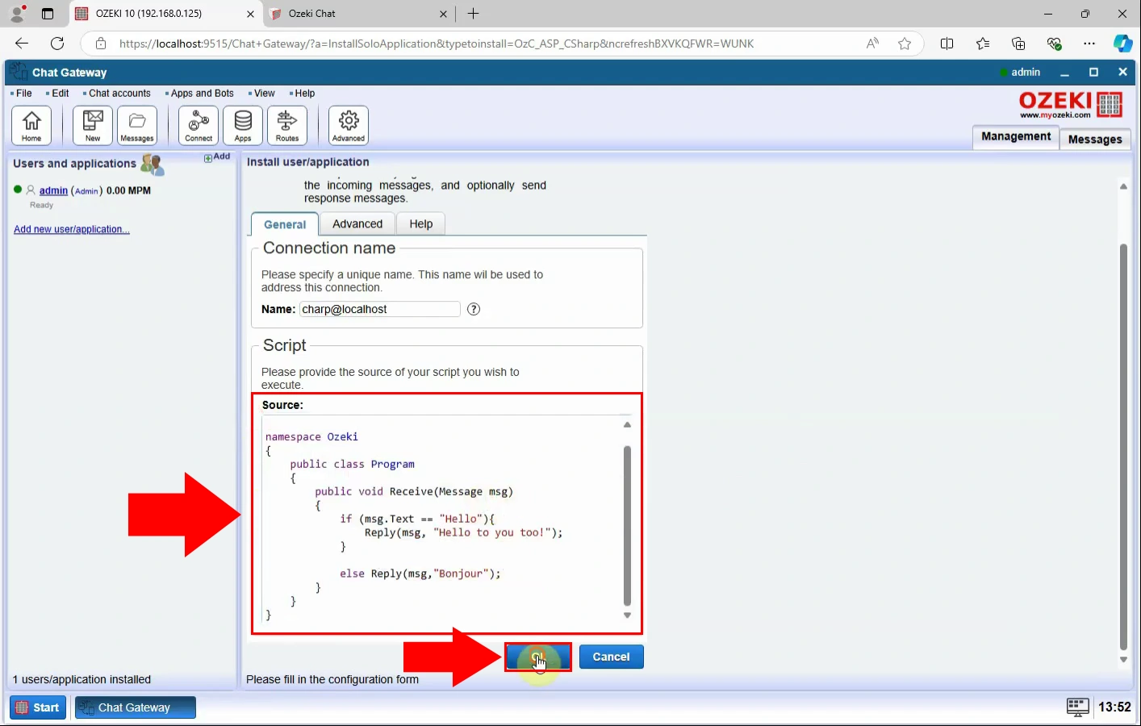Open the Advanced gear toolbar icon
This screenshot has height=726, width=1141.
[349, 125]
